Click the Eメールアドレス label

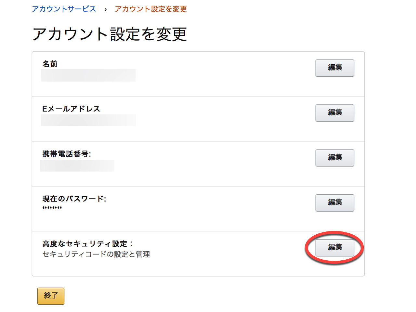point(71,109)
